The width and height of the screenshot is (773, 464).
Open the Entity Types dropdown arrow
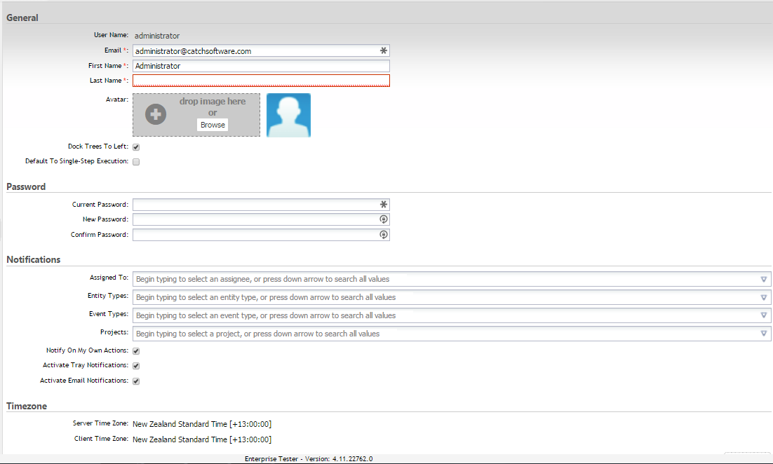coord(764,297)
